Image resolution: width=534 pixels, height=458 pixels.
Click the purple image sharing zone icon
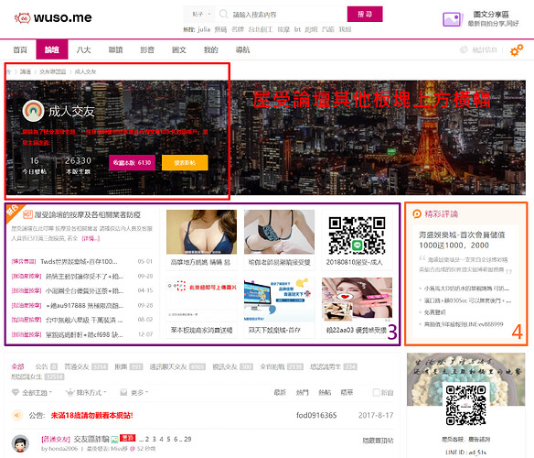coord(453,19)
